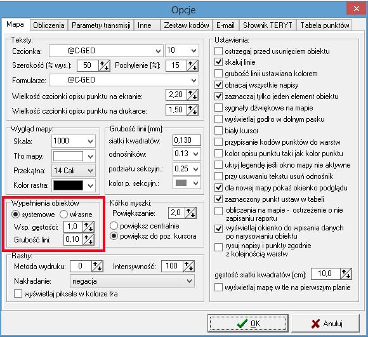
Task: Check obliczenia na mapie ostrzeżenie checkbox
Action: 218,211
